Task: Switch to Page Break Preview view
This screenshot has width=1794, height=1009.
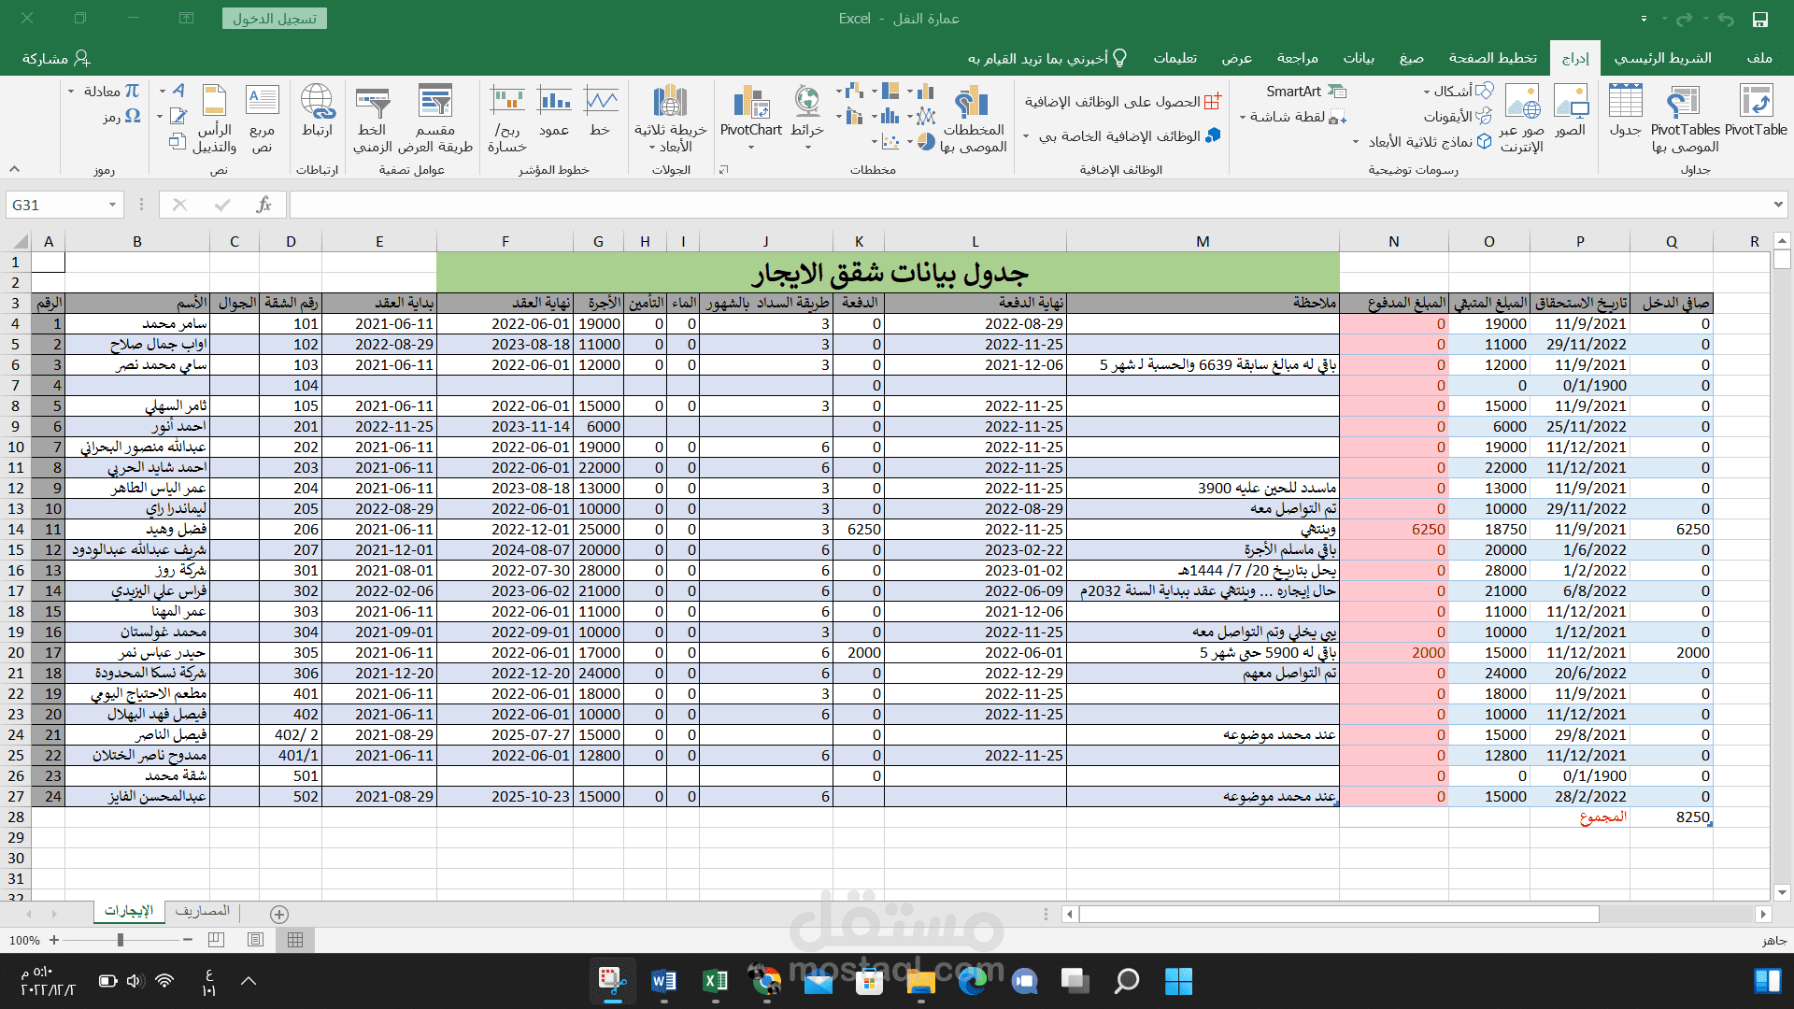Action: (x=216, y=940)
